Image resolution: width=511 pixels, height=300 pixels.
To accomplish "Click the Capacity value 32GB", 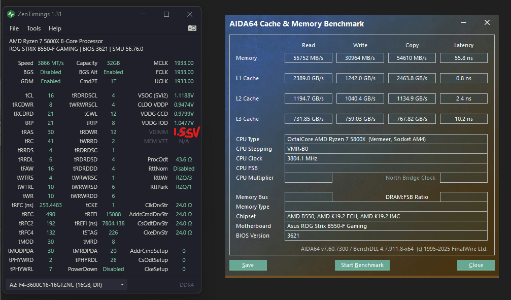I will tap(113, 63).
